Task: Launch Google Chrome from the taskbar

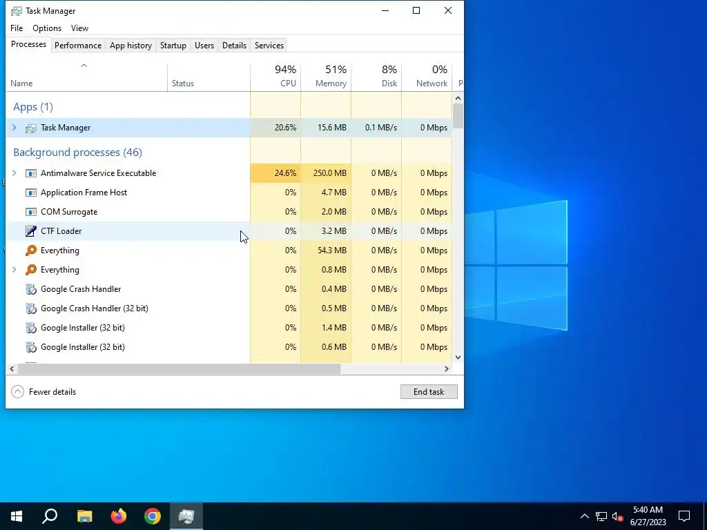Action: click(153, 516)
